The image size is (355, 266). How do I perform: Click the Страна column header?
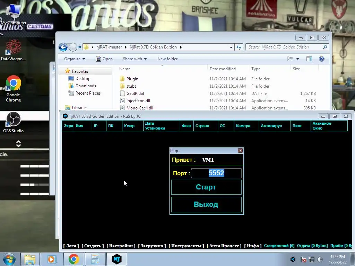(x=206, y=126)
